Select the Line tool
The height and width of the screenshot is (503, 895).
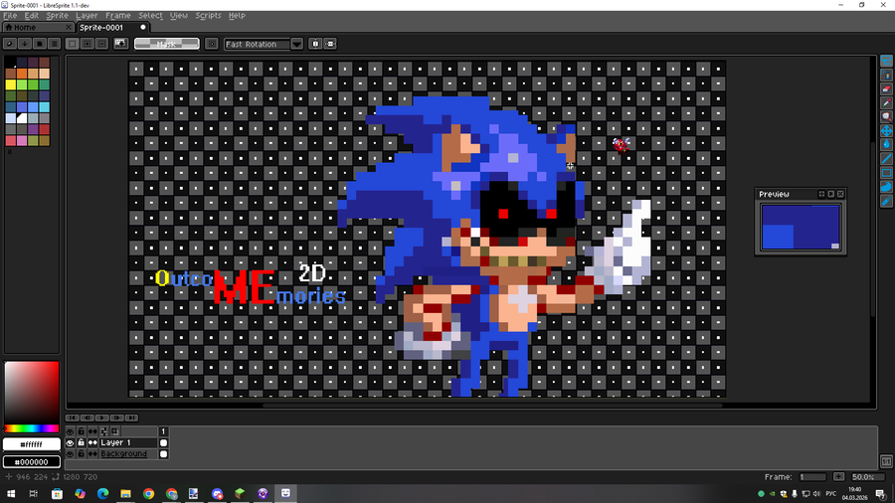[x=886, y=158]
